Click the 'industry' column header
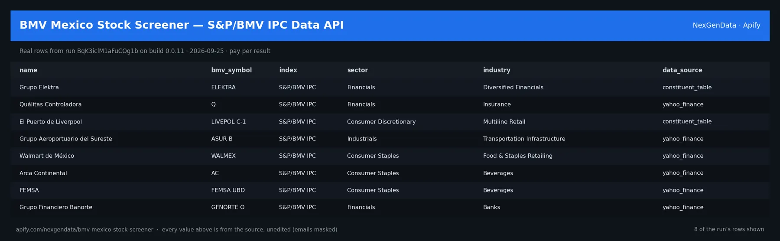This screenshot has height=241, width=780. [x=497, y=70]
